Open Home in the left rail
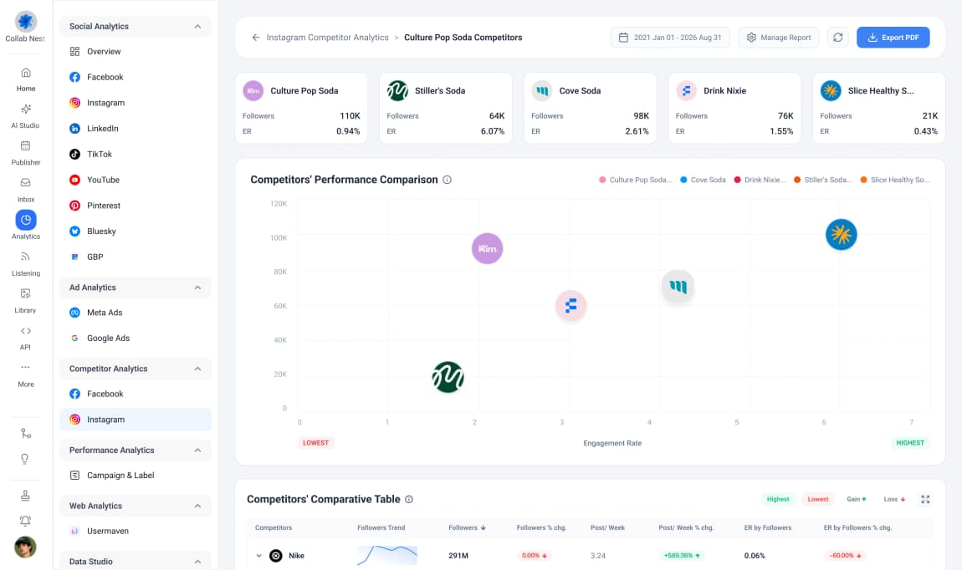The height and width of the screenshot is (570, 962). click(25, 79)
